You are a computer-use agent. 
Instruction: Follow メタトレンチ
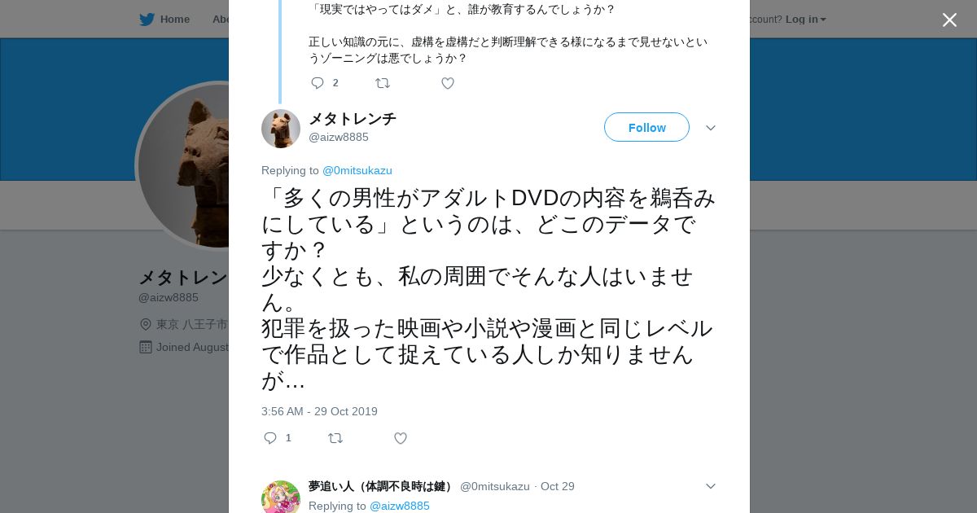[x=646, y=127]
